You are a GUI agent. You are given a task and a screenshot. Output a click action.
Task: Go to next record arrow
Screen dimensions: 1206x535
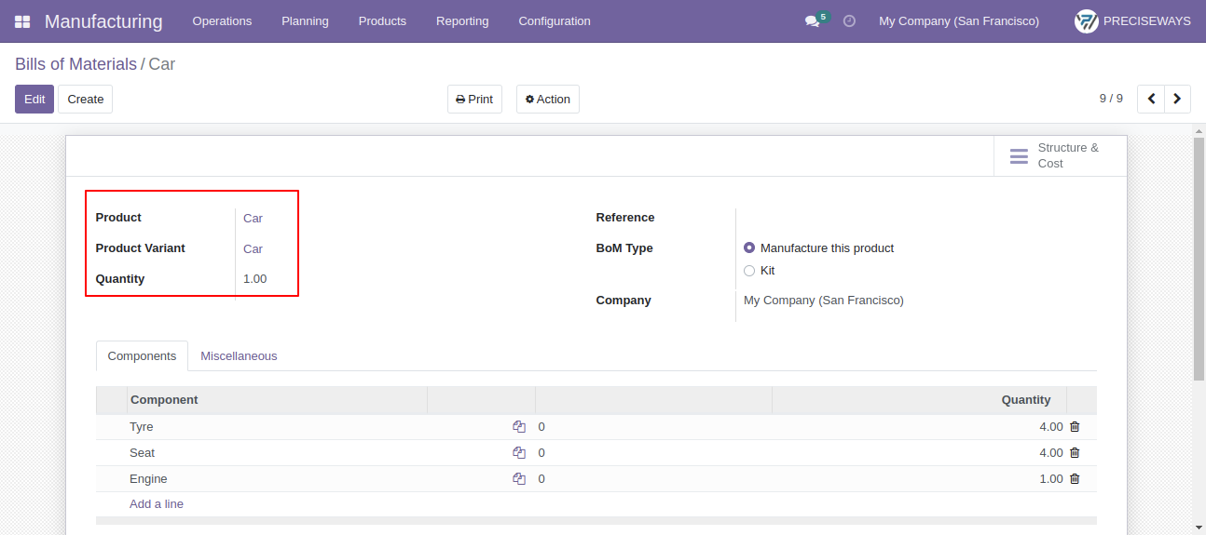(x=1178, y=99)
